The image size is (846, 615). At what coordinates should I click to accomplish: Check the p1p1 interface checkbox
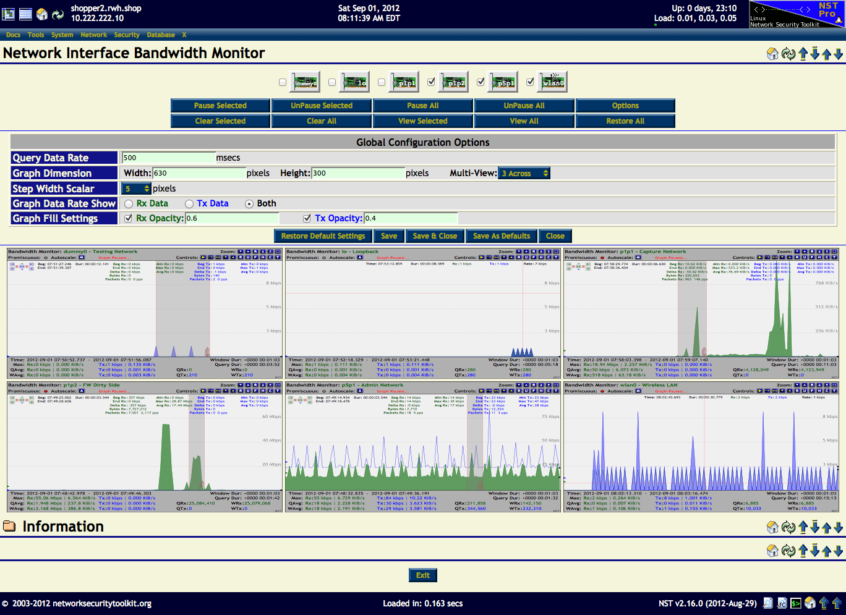pos(382,82)
